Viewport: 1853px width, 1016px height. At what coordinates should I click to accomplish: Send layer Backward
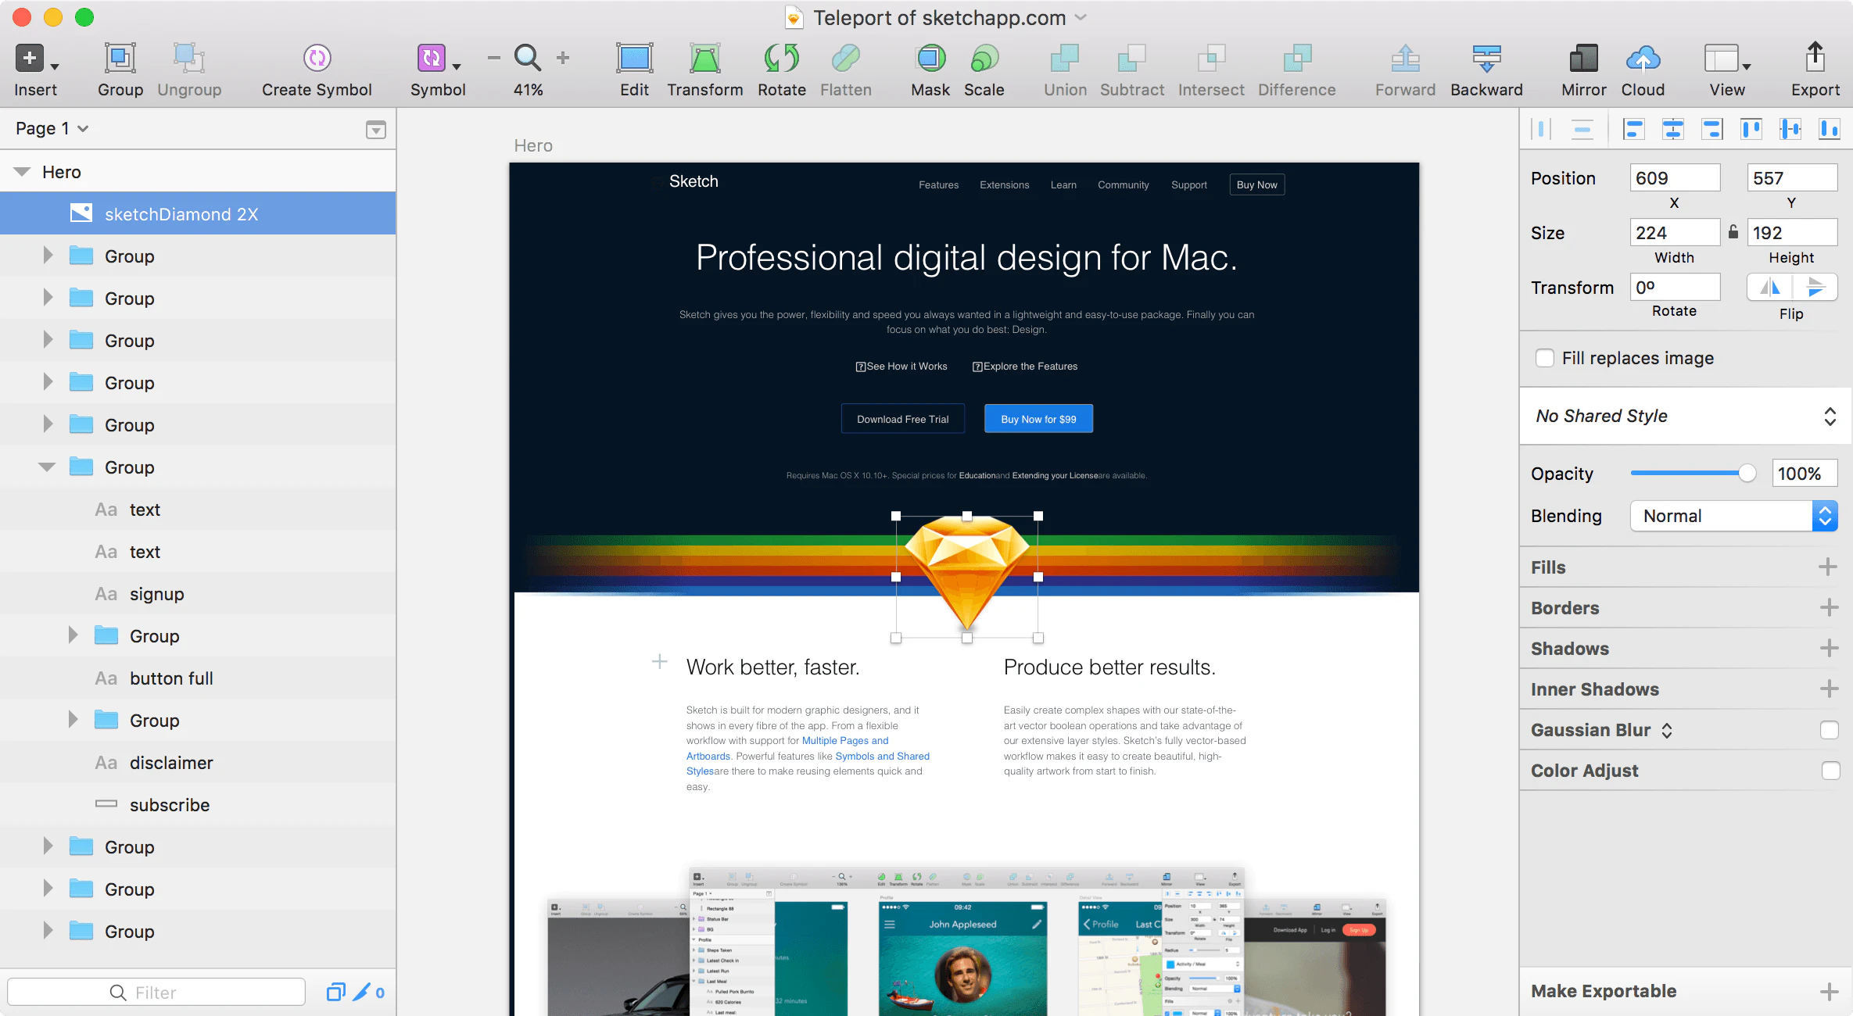[x=1486, y=59]
